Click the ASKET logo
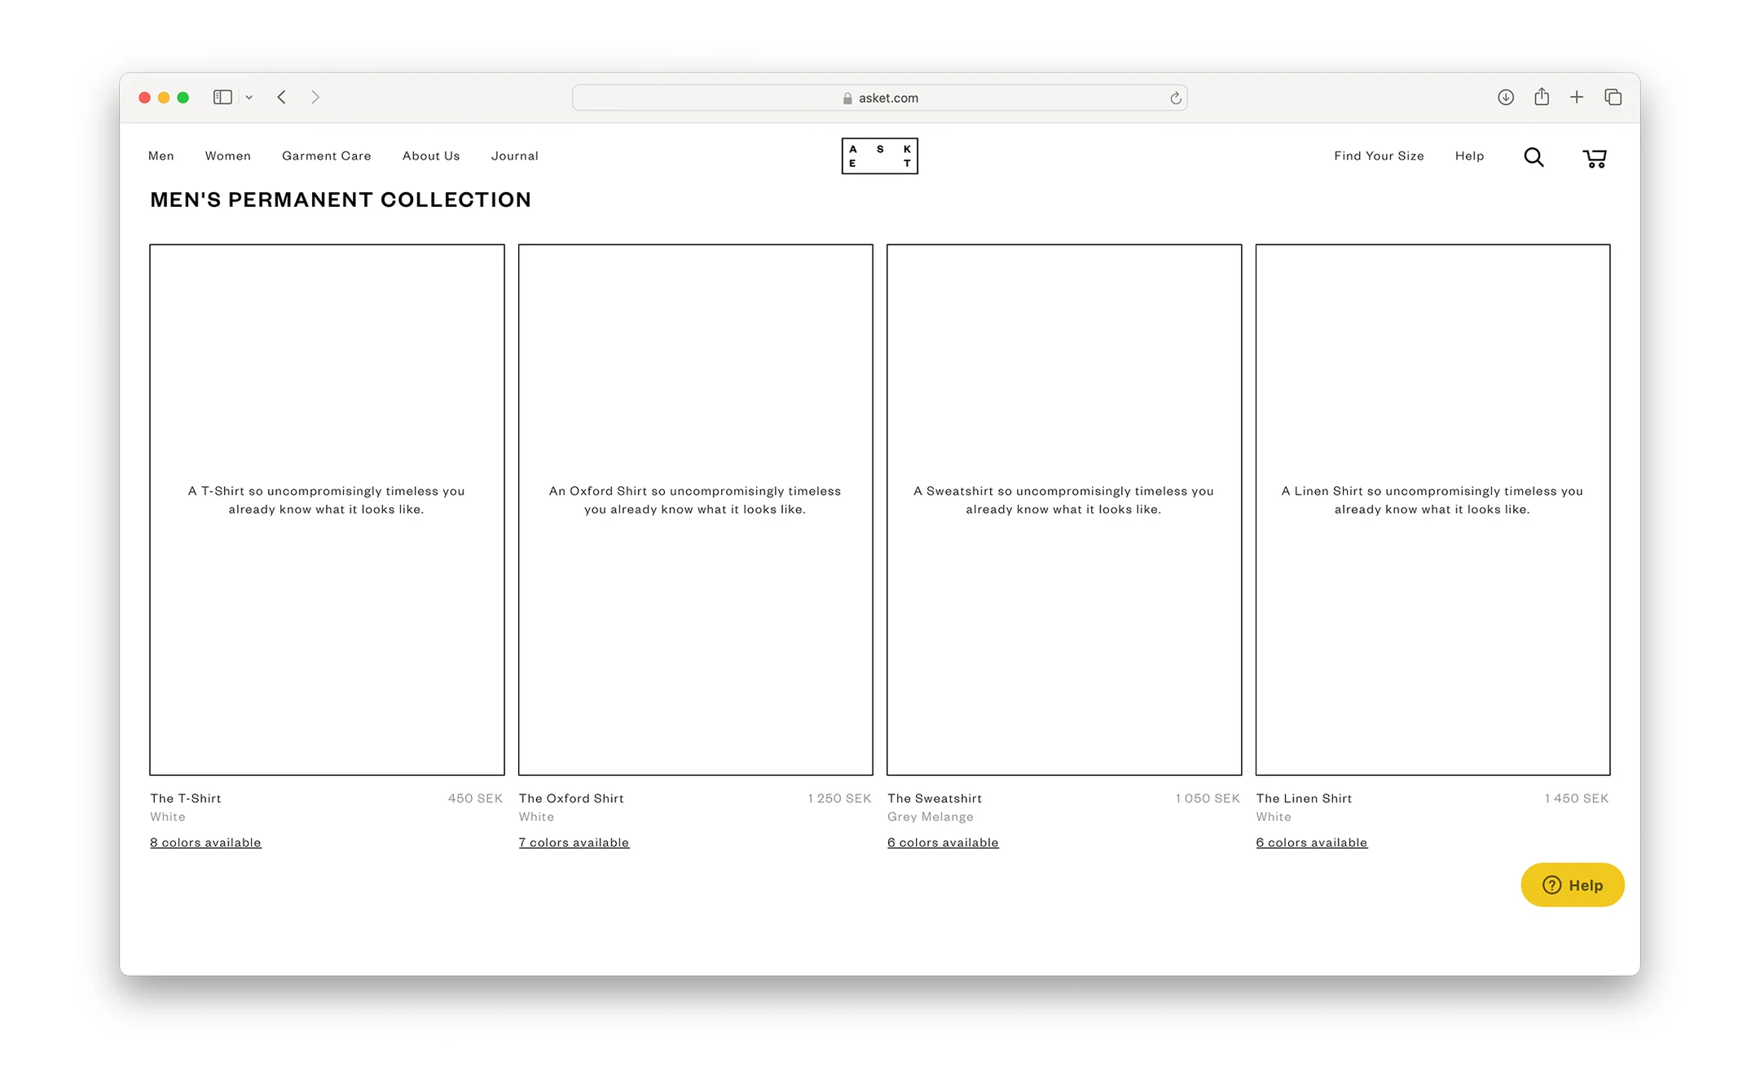This screenshot has width=1760, height=1083. coord(879,156)
